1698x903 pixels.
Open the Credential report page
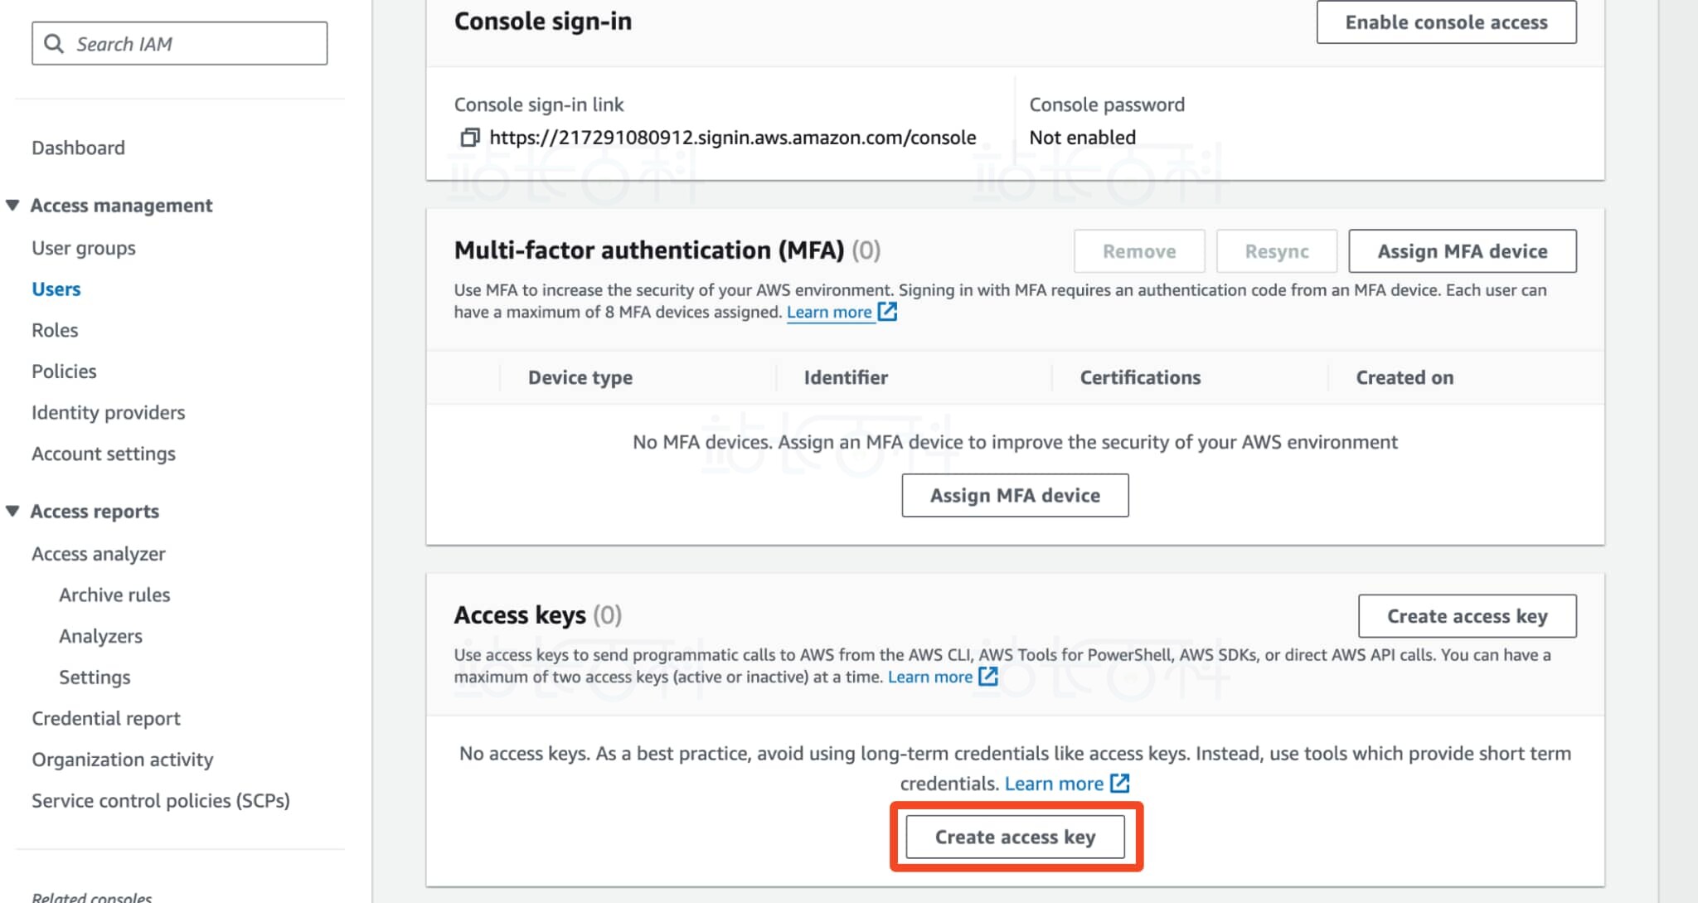106,718
